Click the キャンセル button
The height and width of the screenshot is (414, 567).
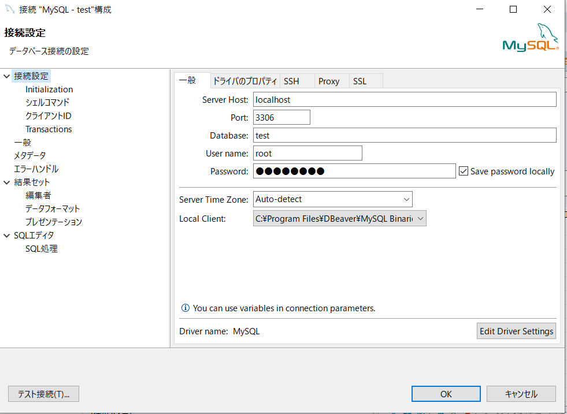pos(521,394)
